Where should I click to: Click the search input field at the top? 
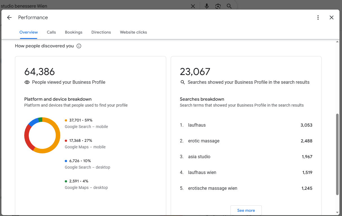pyautogui.click(x=85, y=6)
